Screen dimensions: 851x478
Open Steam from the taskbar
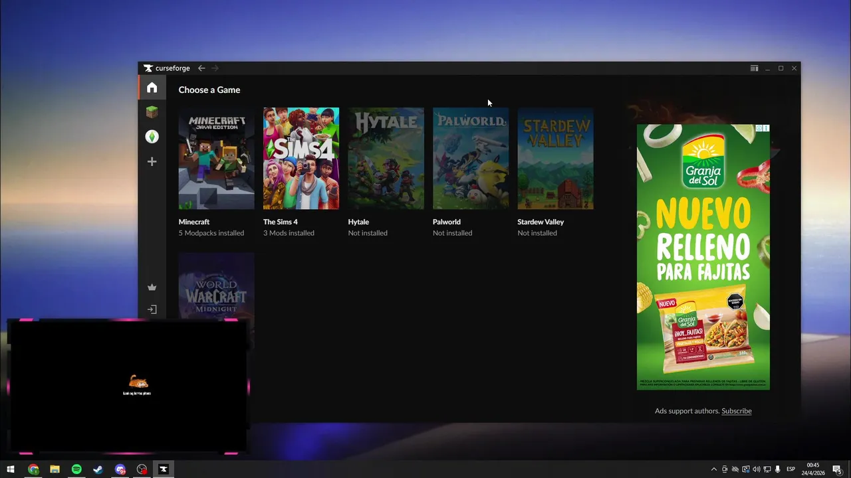98,469
